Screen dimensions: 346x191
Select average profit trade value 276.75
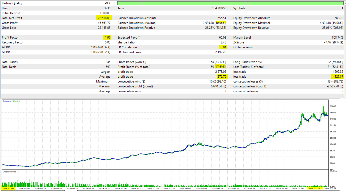222,77
